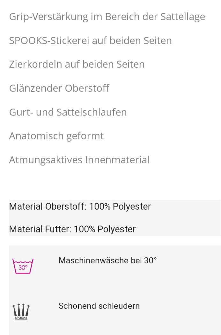Tap 'Zierkordeln auf beiden Seiten' feature

[x=77, y=64]
